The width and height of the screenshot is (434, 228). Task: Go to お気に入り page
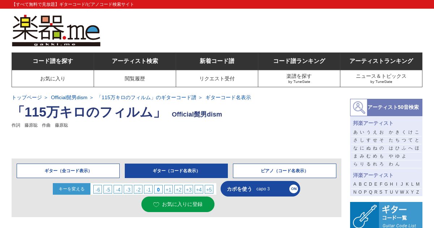coord(53,79)
